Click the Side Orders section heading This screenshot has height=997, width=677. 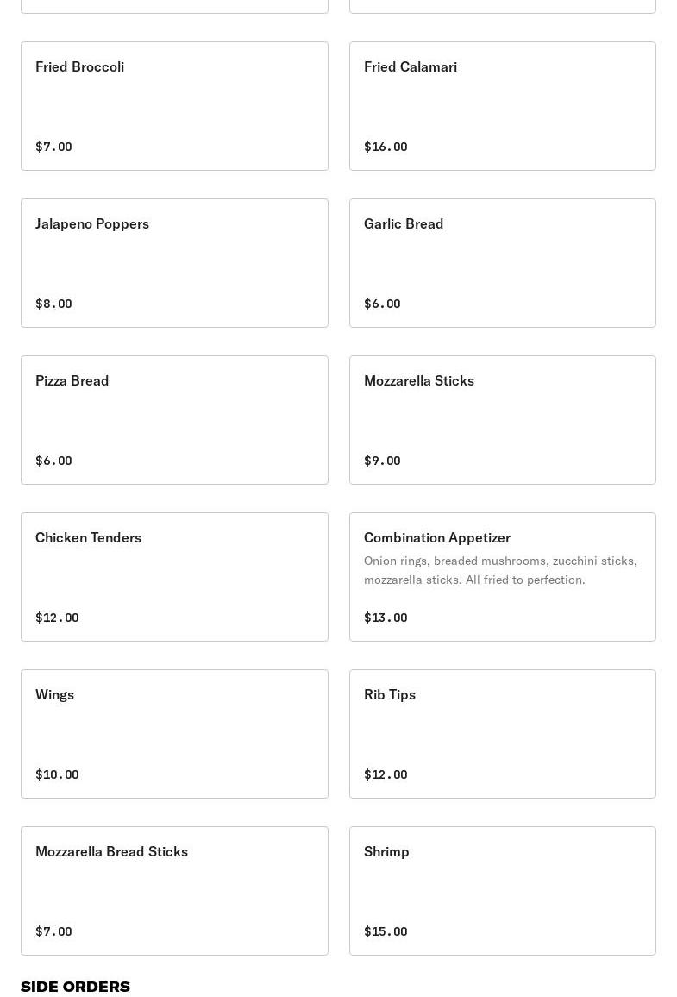point(75,986)
